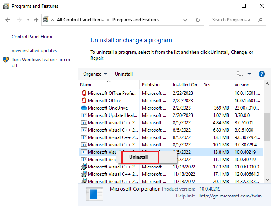Click the details pane program thumbnail
The width and height of the screenshot is (271, 206).
click(x=94, y=194)
